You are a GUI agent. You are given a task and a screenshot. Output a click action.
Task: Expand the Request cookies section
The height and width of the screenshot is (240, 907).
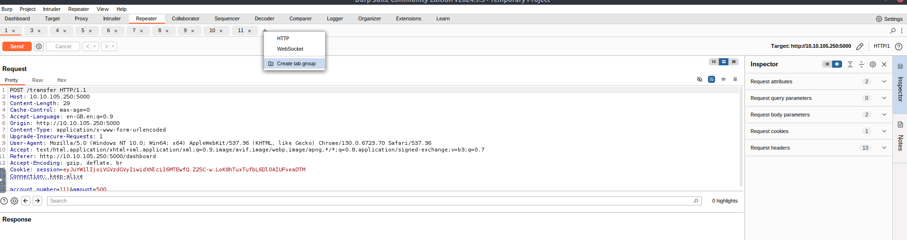884,131
